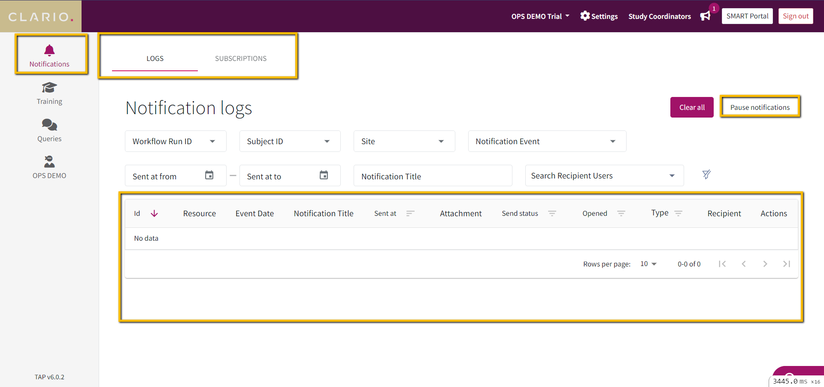Click the Settings gear icon
This screenshot has height=387, width=824.
click(585, 16)
